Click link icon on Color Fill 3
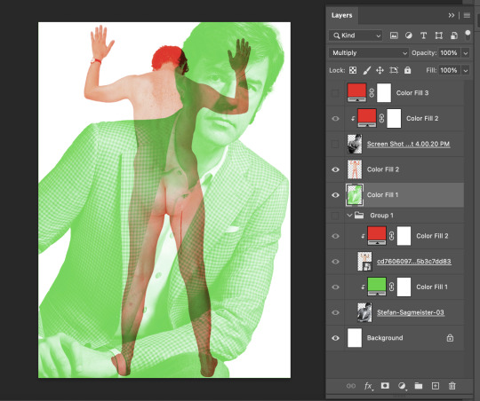The image size is (480, 401). (372, 93)
